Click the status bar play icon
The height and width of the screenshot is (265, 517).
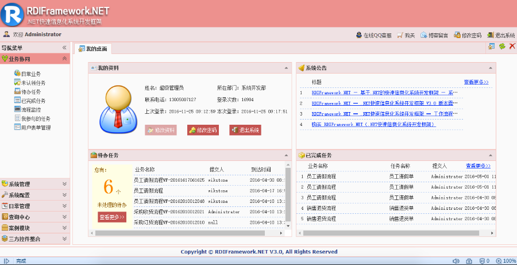click(6, 261)
